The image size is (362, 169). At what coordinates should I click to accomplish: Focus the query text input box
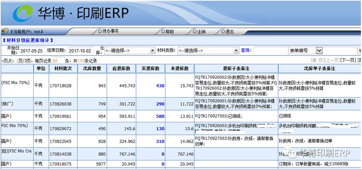[271, 51]
